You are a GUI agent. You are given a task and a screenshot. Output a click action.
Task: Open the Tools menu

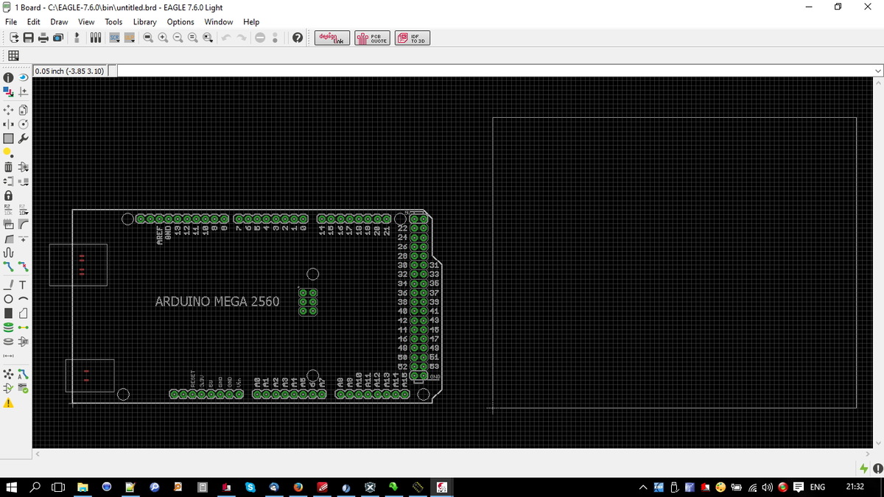coord(113,22)
